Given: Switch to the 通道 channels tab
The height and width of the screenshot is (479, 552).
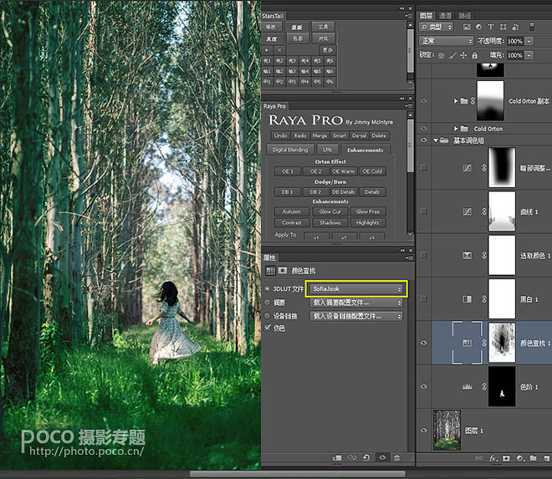Looking at the screenshot, I should 445,16.
